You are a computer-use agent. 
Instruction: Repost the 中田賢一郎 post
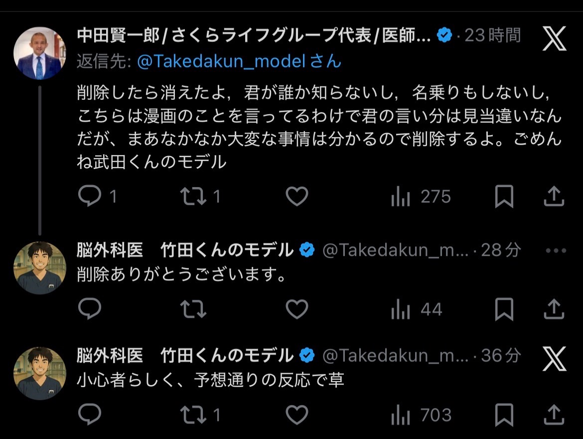pos(193,197)
